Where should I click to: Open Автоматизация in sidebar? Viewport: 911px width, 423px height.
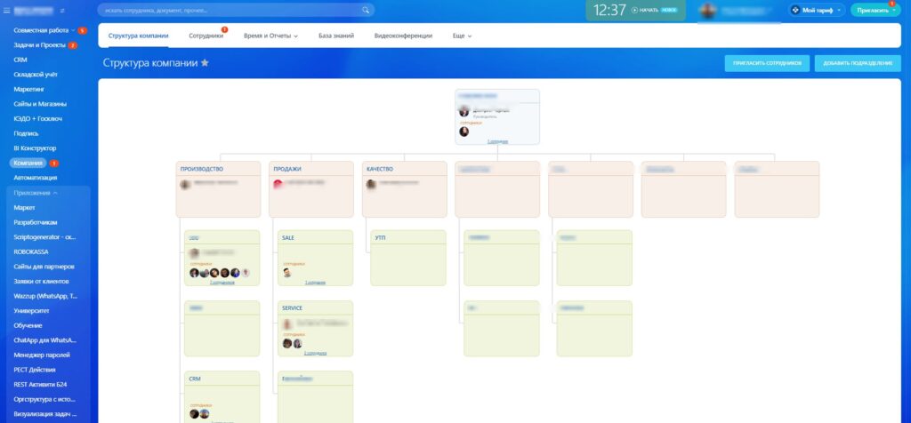[x=36, y=178]
